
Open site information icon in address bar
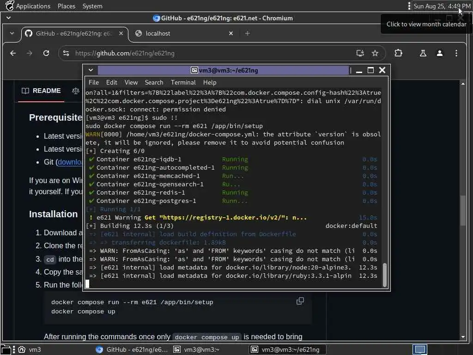66,54
